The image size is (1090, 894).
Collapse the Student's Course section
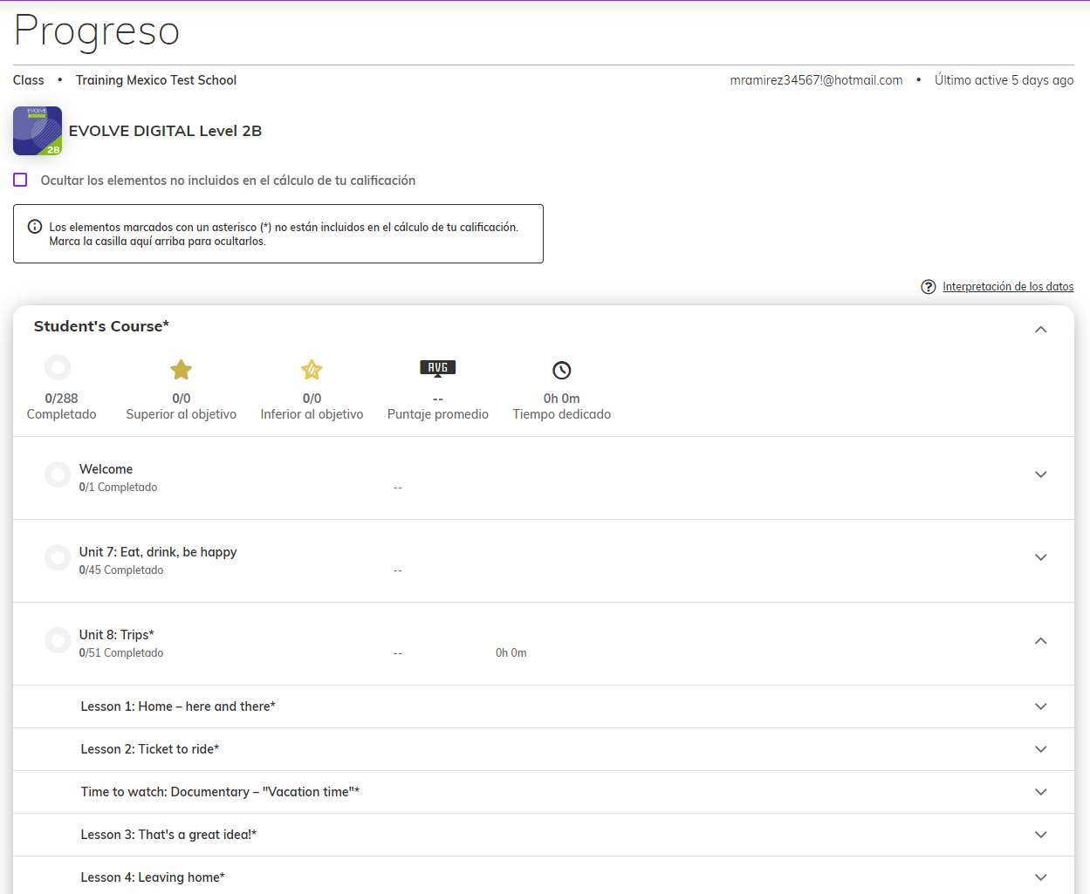[1040, 329]
